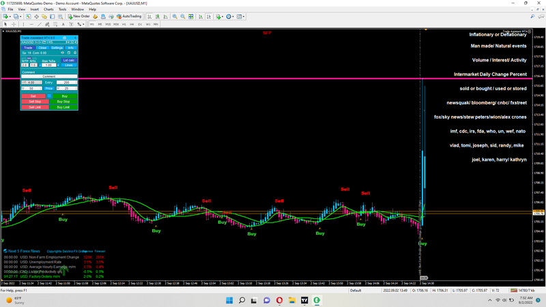Image resolution: width=546 pixels, height=307 pixels.
Task: Click the Comment input field
Action: point(49,76)
